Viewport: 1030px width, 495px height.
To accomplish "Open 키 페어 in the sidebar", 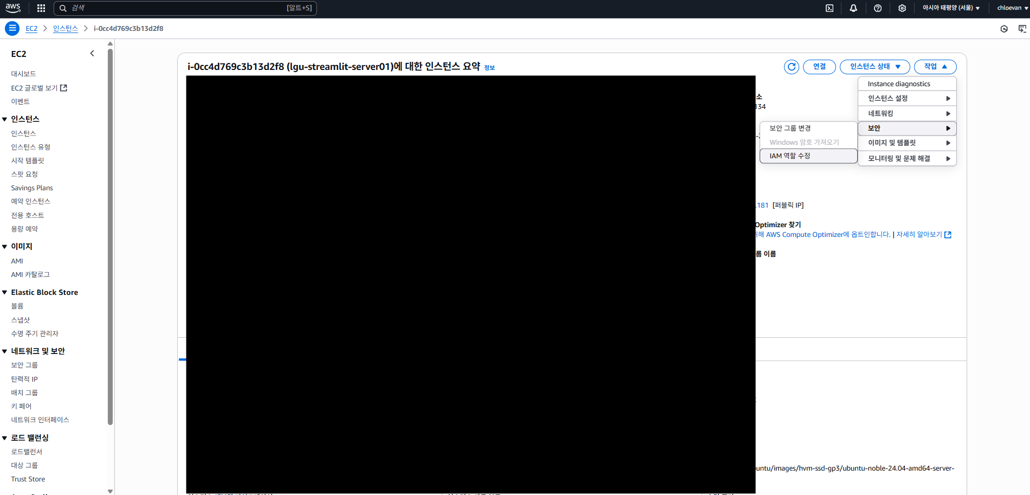I will coord(21,406).
